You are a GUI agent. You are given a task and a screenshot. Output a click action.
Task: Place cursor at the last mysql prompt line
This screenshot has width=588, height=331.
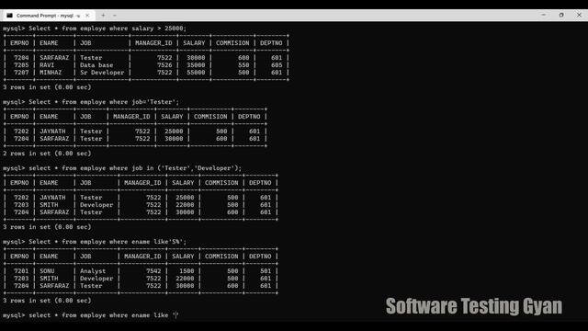tap(91, 315)
